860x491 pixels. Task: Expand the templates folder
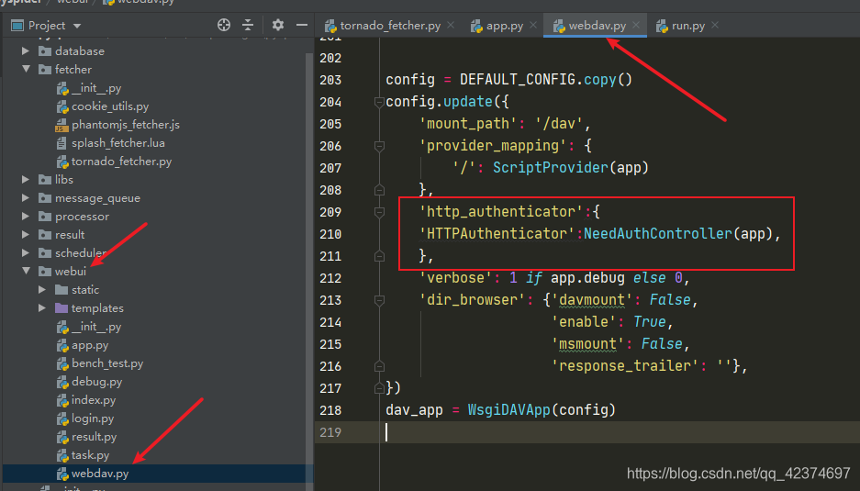[42, 308]
